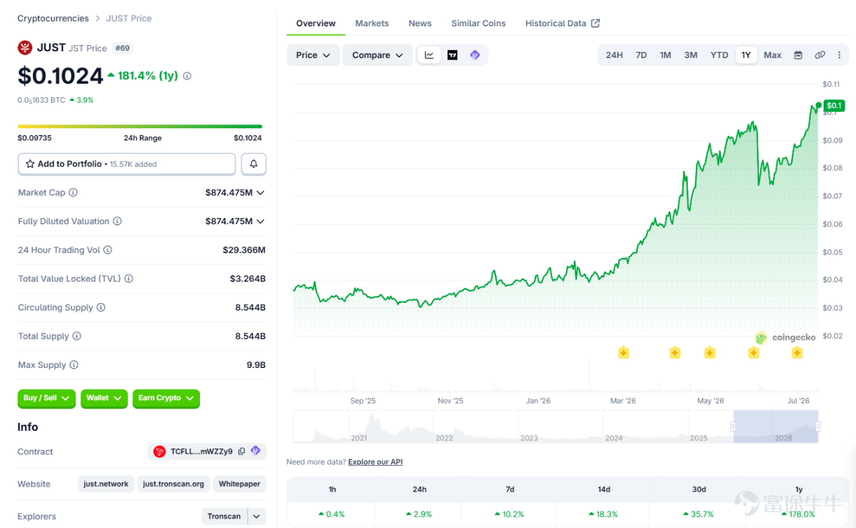Open the Whitepaper link
The height and width of the screenshot is (528, 856).
click(239, 484)
